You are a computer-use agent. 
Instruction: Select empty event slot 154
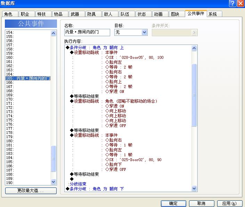click(x=28, y=32)
